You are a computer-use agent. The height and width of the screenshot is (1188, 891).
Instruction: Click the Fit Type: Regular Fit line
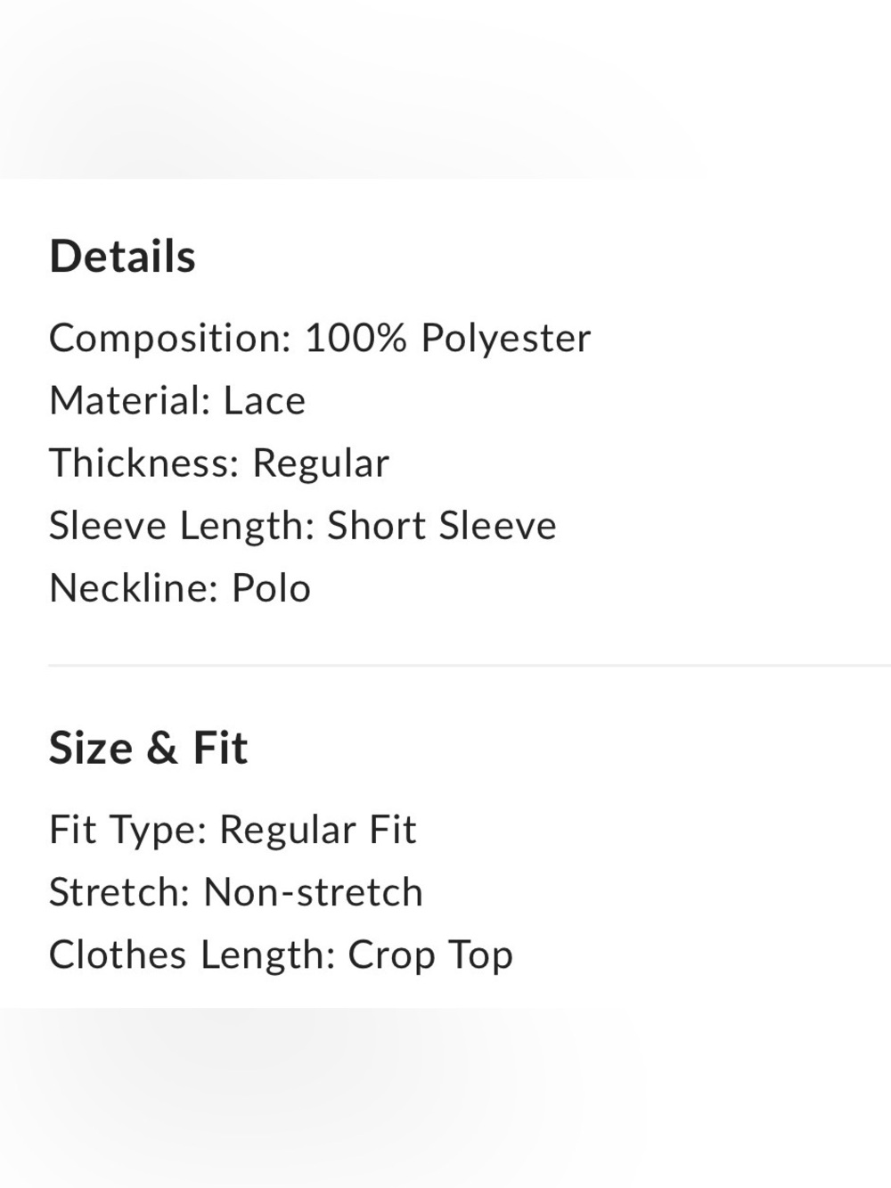tap(233, 831)
